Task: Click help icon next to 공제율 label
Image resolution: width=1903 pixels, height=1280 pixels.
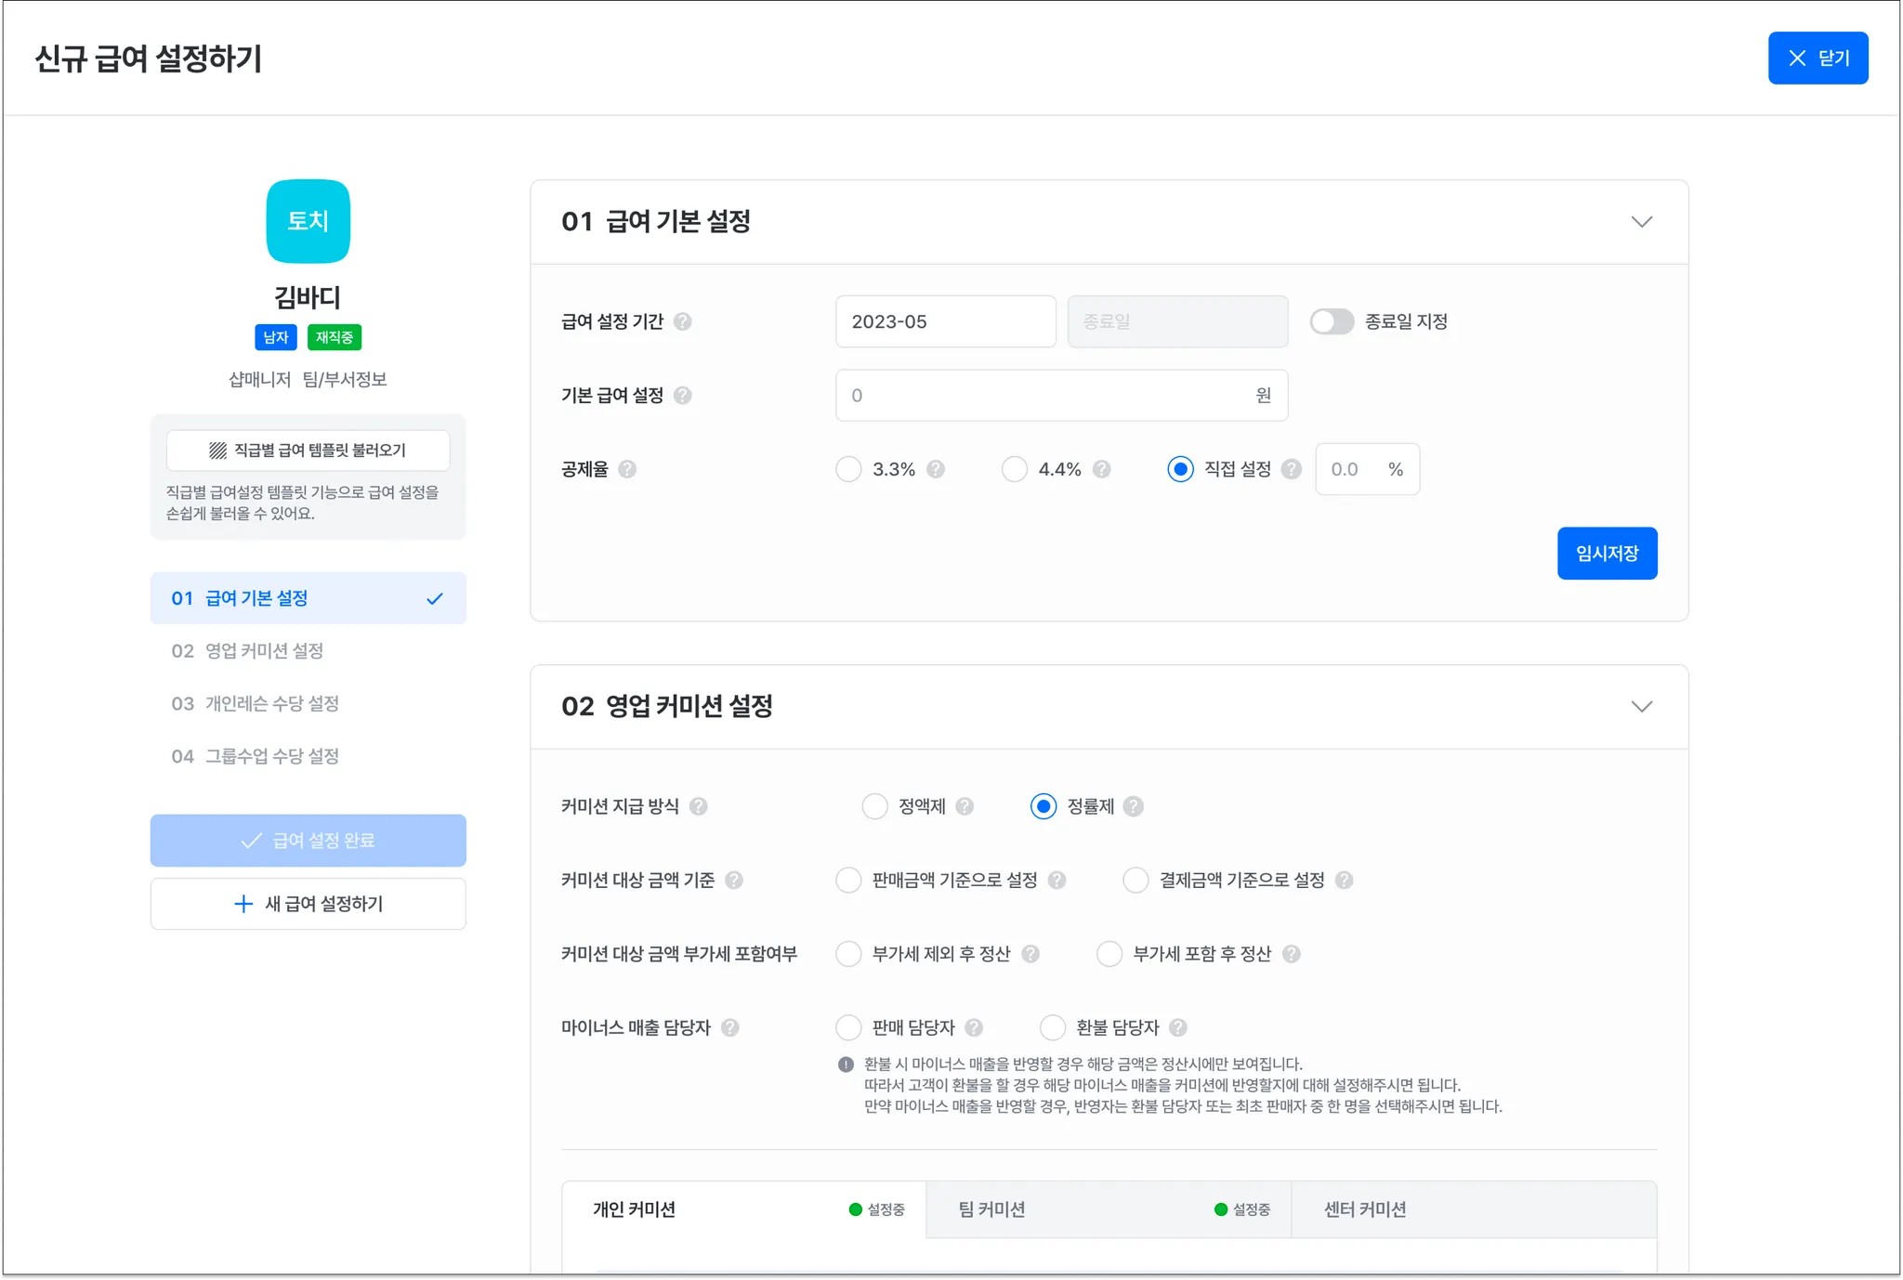Action: tap(627, 469)
